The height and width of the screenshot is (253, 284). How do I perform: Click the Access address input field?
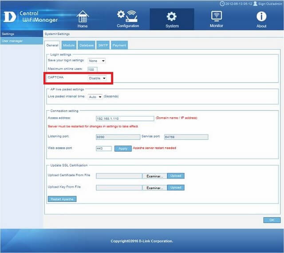coord(125,119)
